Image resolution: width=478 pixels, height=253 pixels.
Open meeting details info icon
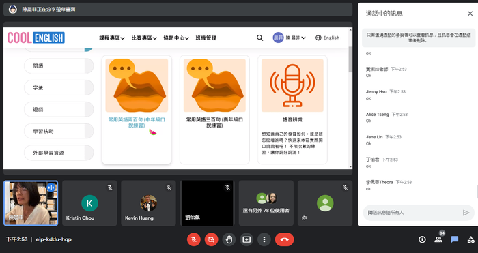click(422, 239)
